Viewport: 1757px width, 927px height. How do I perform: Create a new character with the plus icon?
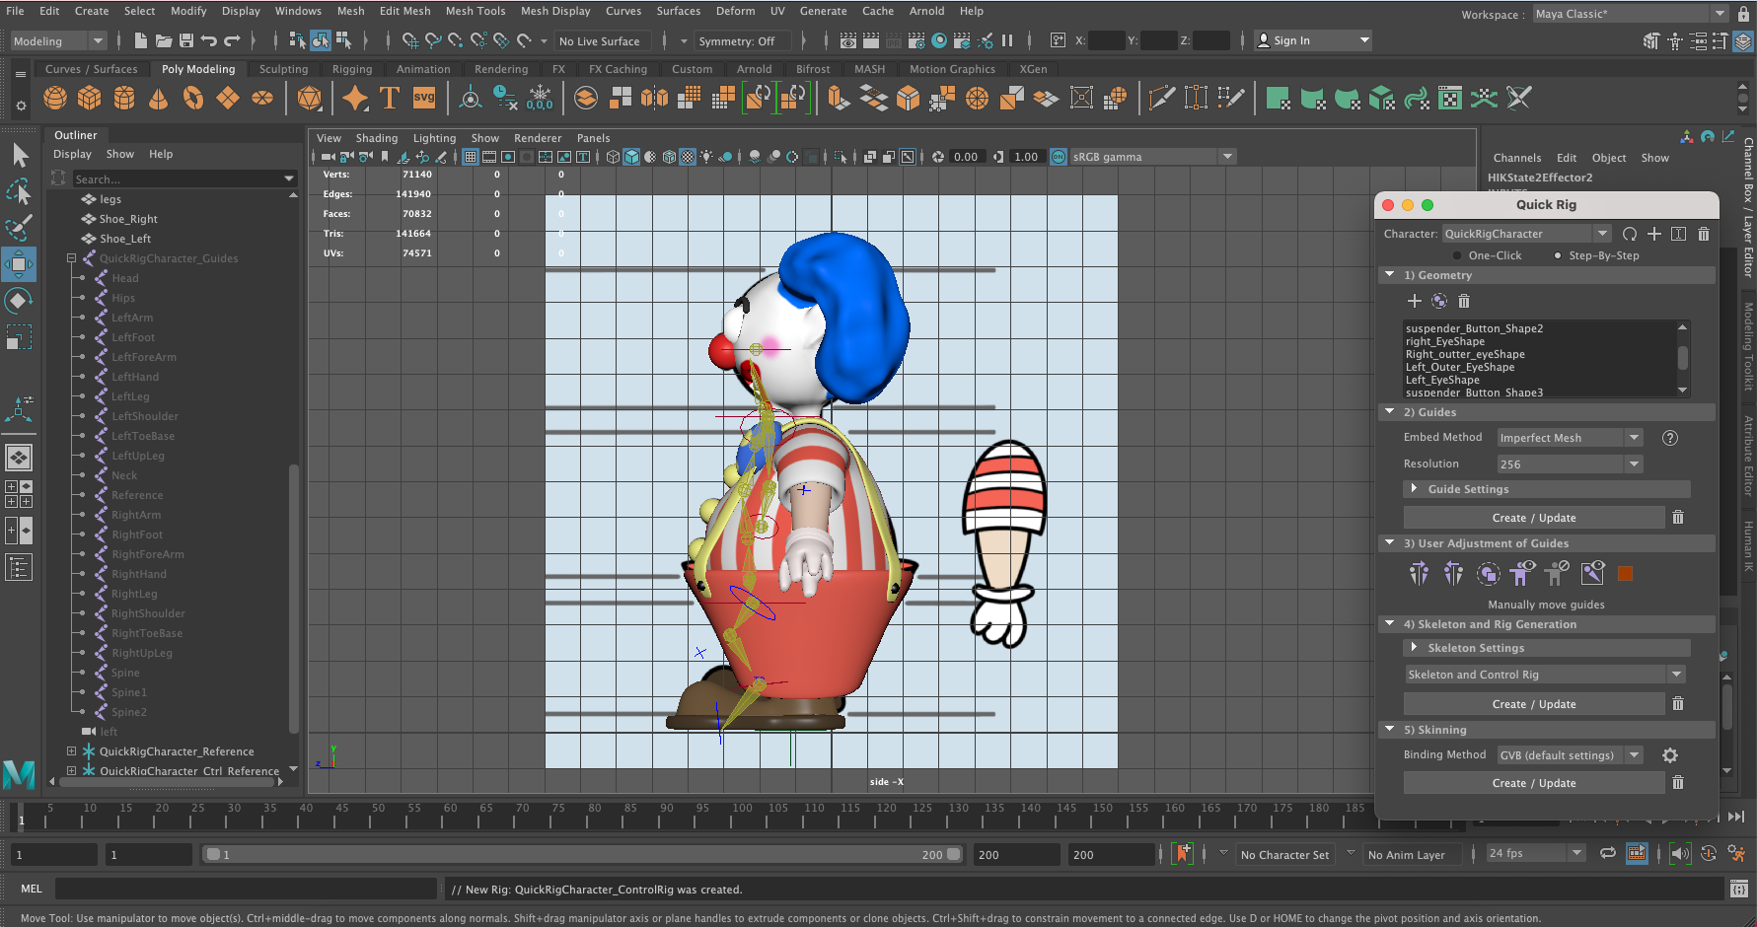point(1655,234)
